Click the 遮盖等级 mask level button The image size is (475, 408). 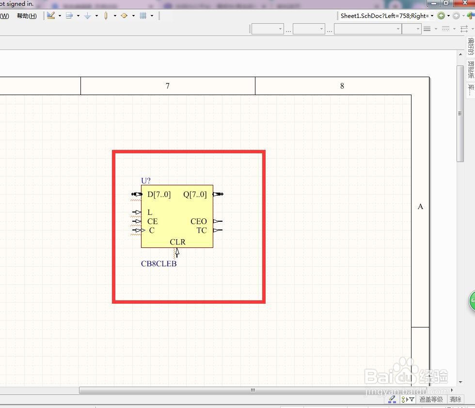431,400
